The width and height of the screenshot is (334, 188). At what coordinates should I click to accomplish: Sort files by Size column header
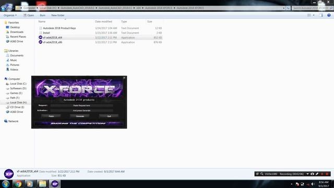tap(150, 21)
